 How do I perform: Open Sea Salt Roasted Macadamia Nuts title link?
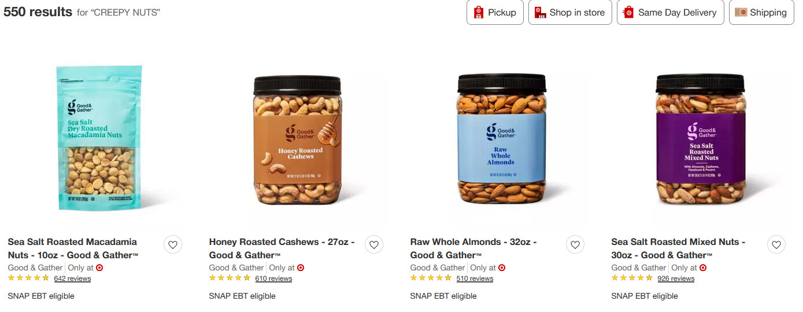pos(73,248)
